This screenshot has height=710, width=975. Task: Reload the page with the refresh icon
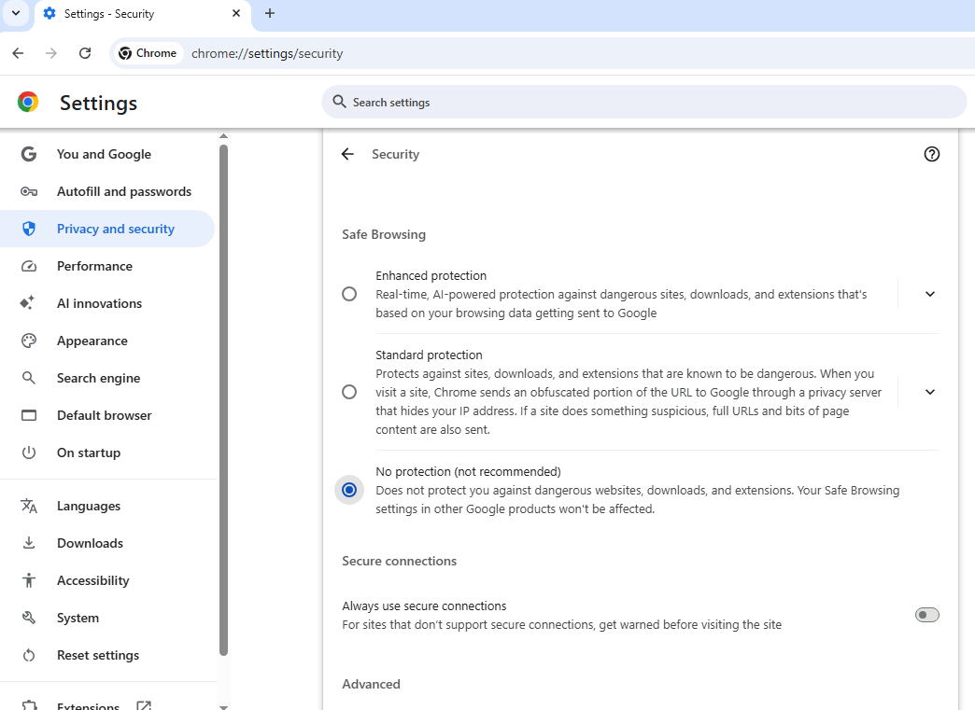click(85, 53)
